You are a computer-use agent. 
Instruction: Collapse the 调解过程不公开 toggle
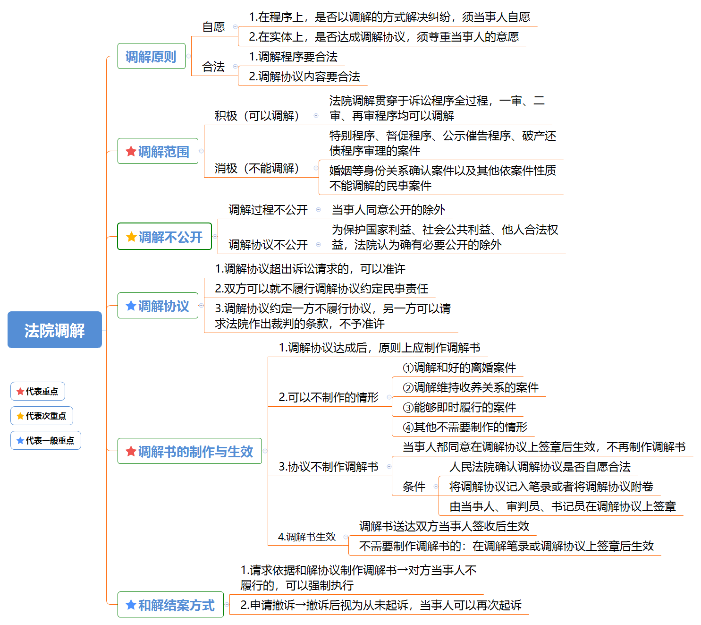(318, 209)
